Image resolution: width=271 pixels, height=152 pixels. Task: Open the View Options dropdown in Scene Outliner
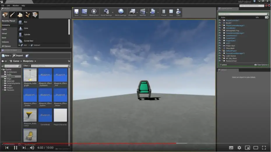pyautogui.click(x=261, y=65)
